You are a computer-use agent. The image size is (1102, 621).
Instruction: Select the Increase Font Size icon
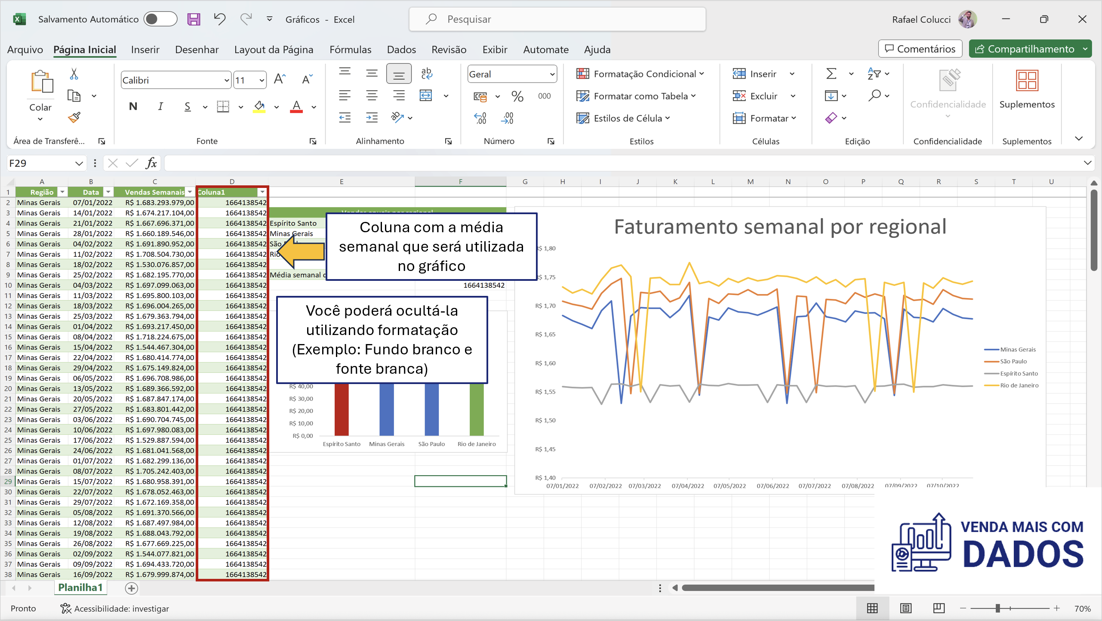[280, 79]
